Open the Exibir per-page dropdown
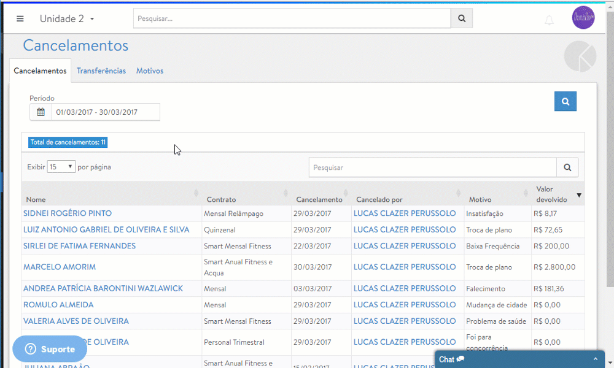Screen dimensions: 614x368 (x=61, y=167)
